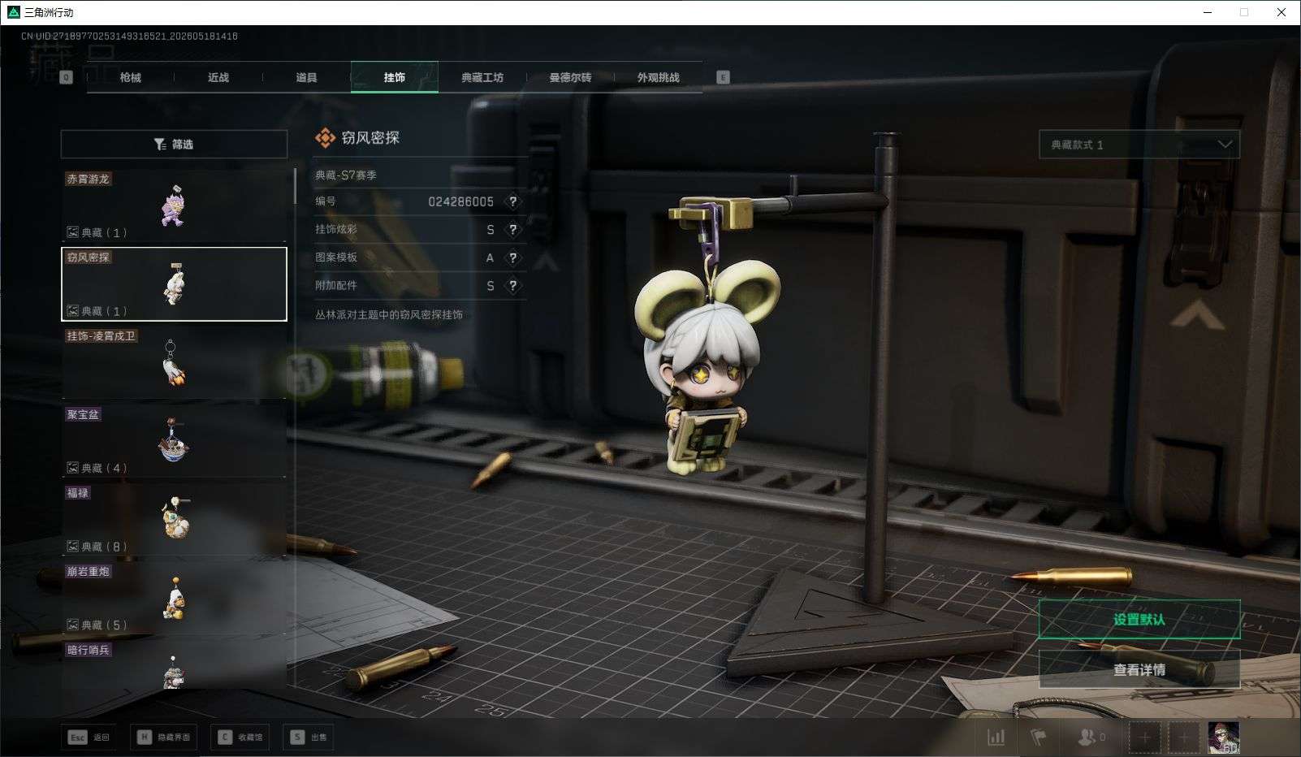Switch to the 枪械 tab
The width and height of the screenshot is (1301, 757).
[131, 77]
